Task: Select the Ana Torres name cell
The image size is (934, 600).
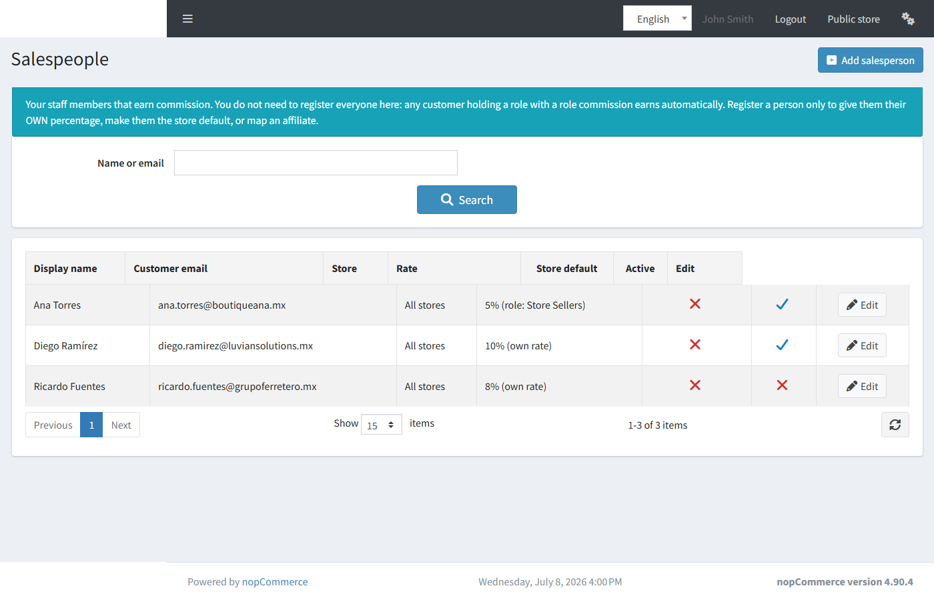Action: point(87,305)
